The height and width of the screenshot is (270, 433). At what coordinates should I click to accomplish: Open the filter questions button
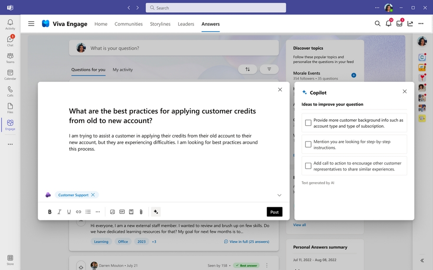point(269,69)
